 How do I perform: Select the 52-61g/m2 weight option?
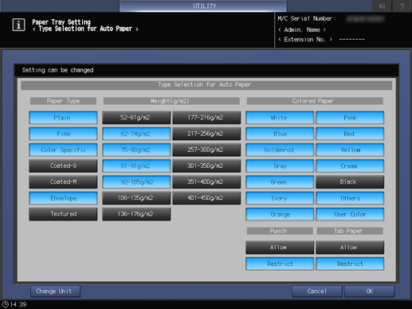click(136, 118)
